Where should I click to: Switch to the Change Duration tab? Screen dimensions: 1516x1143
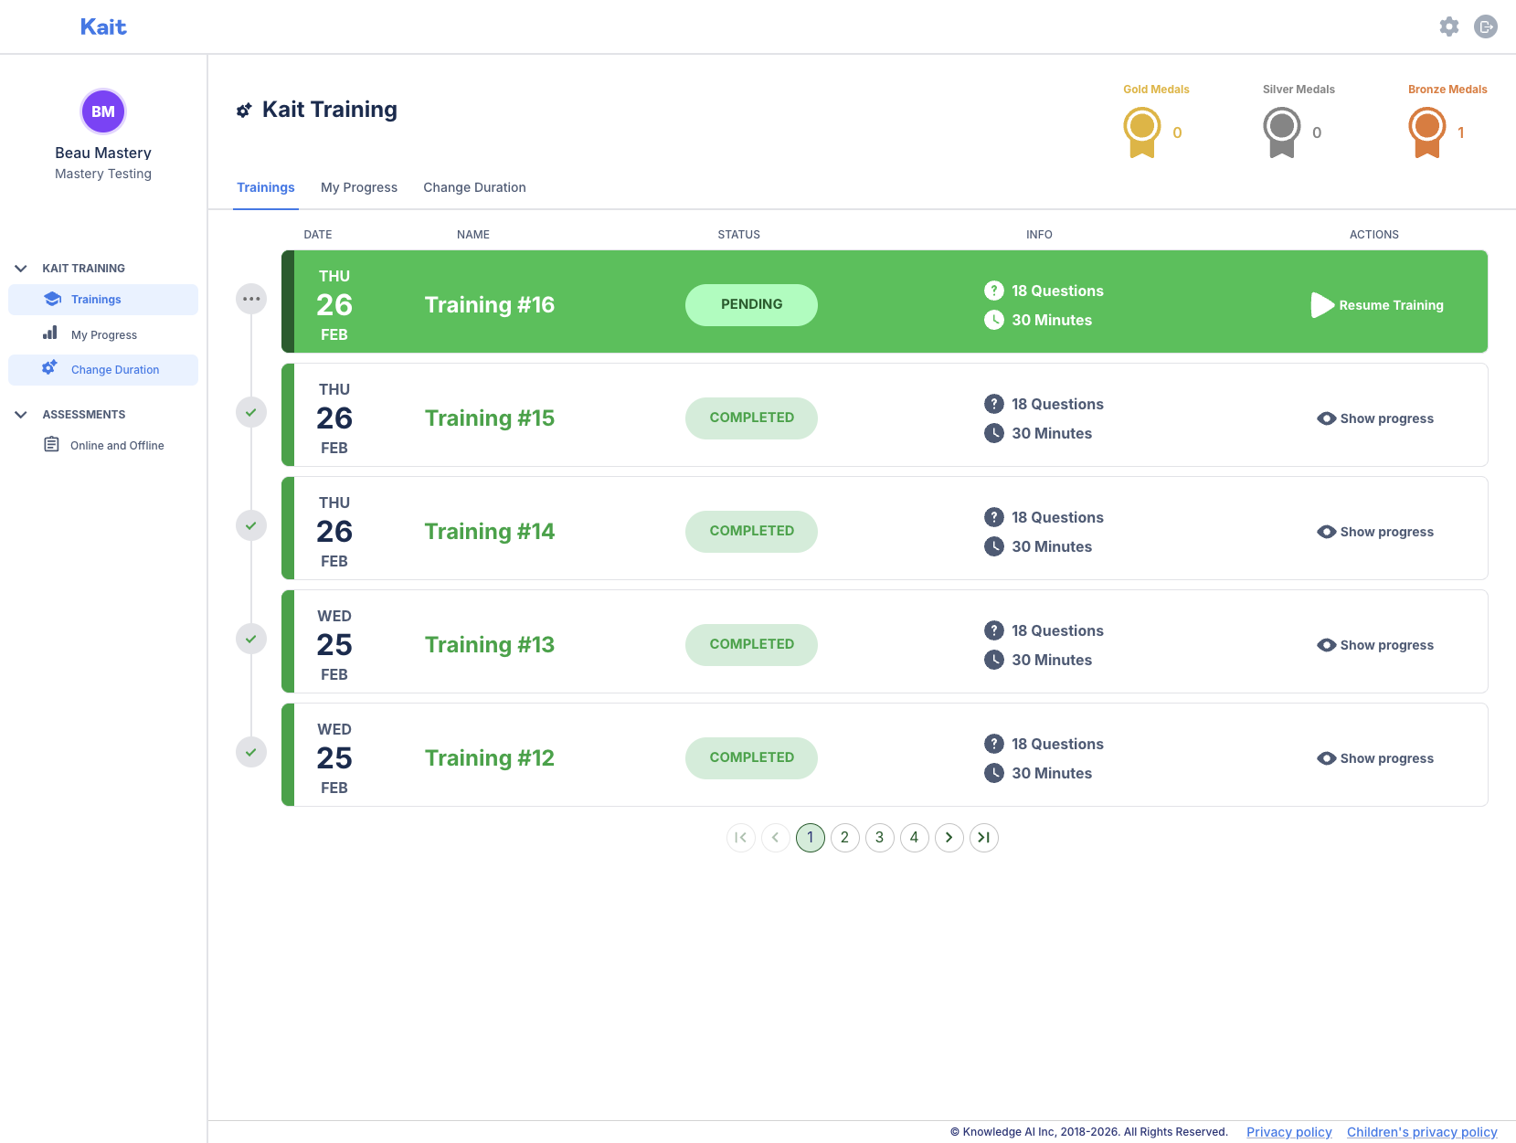click(474, 187)
